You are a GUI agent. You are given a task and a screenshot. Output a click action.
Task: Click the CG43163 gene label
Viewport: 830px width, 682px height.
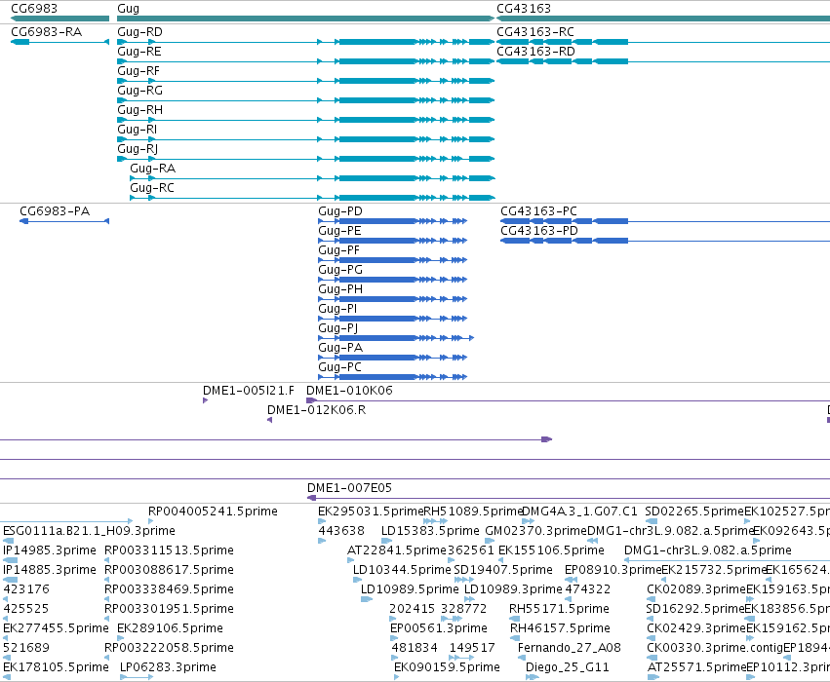(x=524, y=9)
